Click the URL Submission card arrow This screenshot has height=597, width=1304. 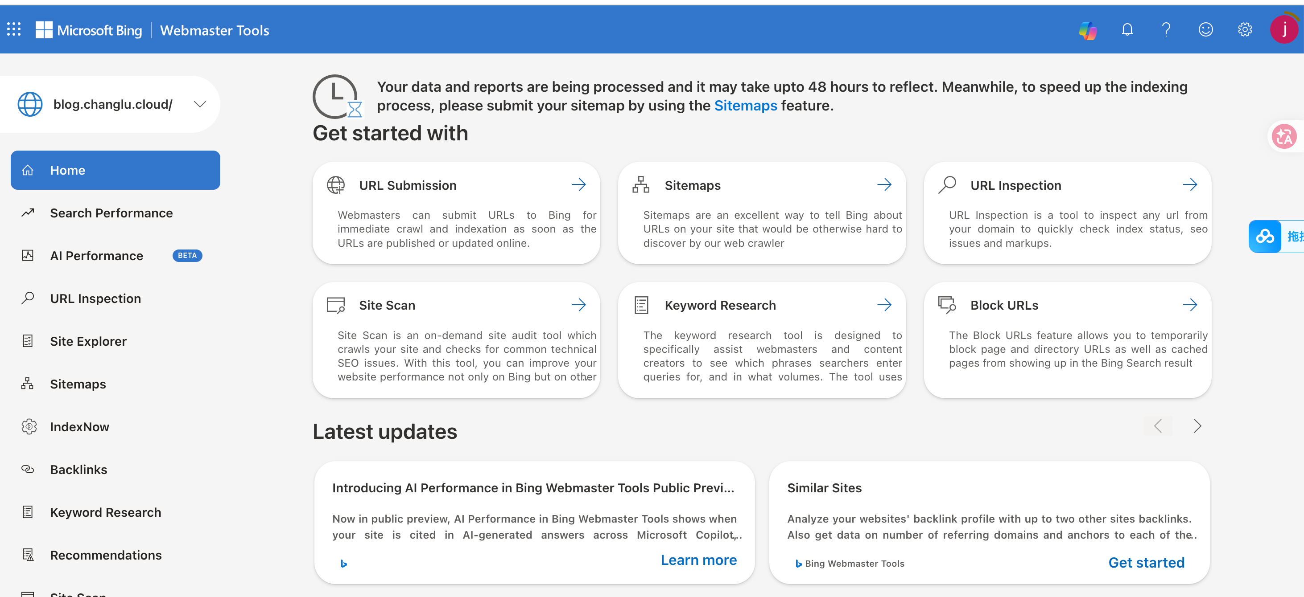pyautogui.click(x=578, y=184)
